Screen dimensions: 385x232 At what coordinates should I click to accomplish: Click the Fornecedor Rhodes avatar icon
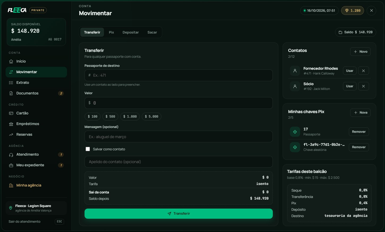(295, 71)
